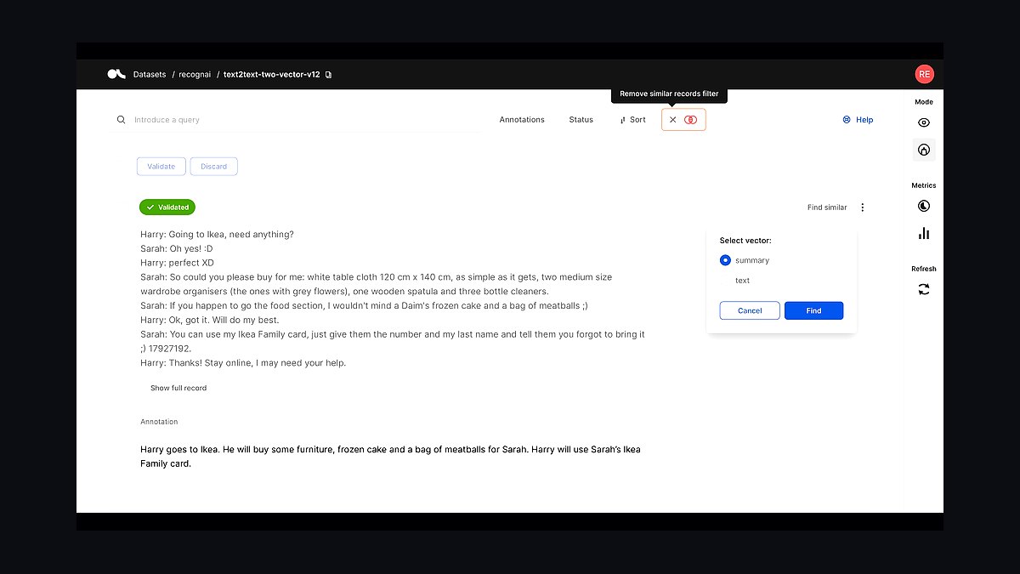Open the Annotations filter dropdown

[x=522, y=120]
